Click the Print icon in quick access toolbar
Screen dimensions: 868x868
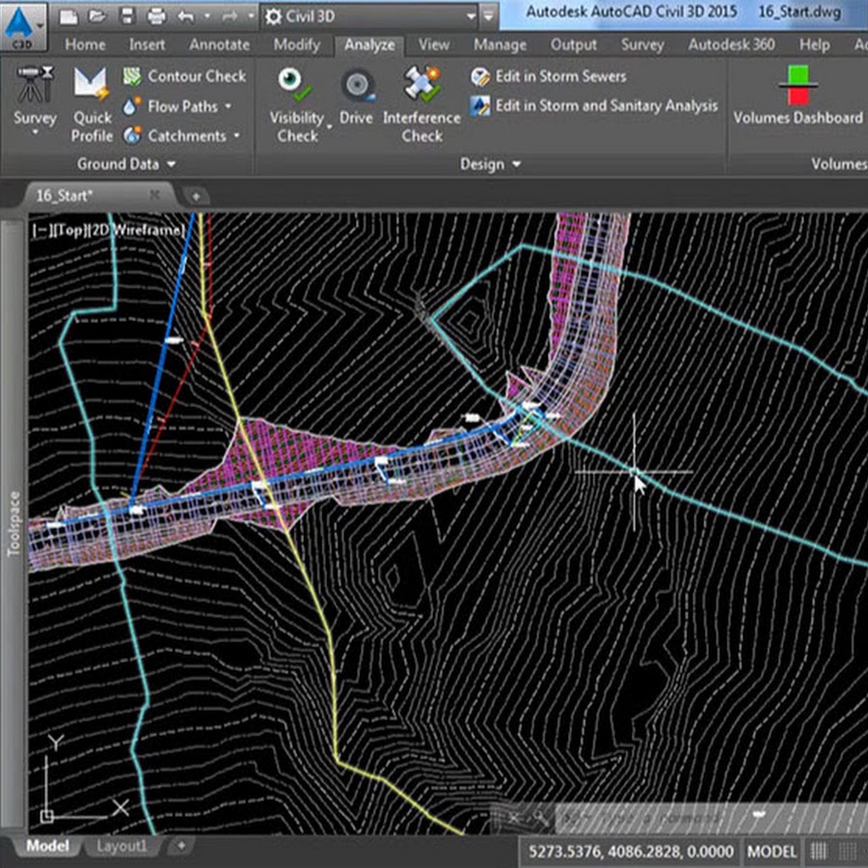156,16
